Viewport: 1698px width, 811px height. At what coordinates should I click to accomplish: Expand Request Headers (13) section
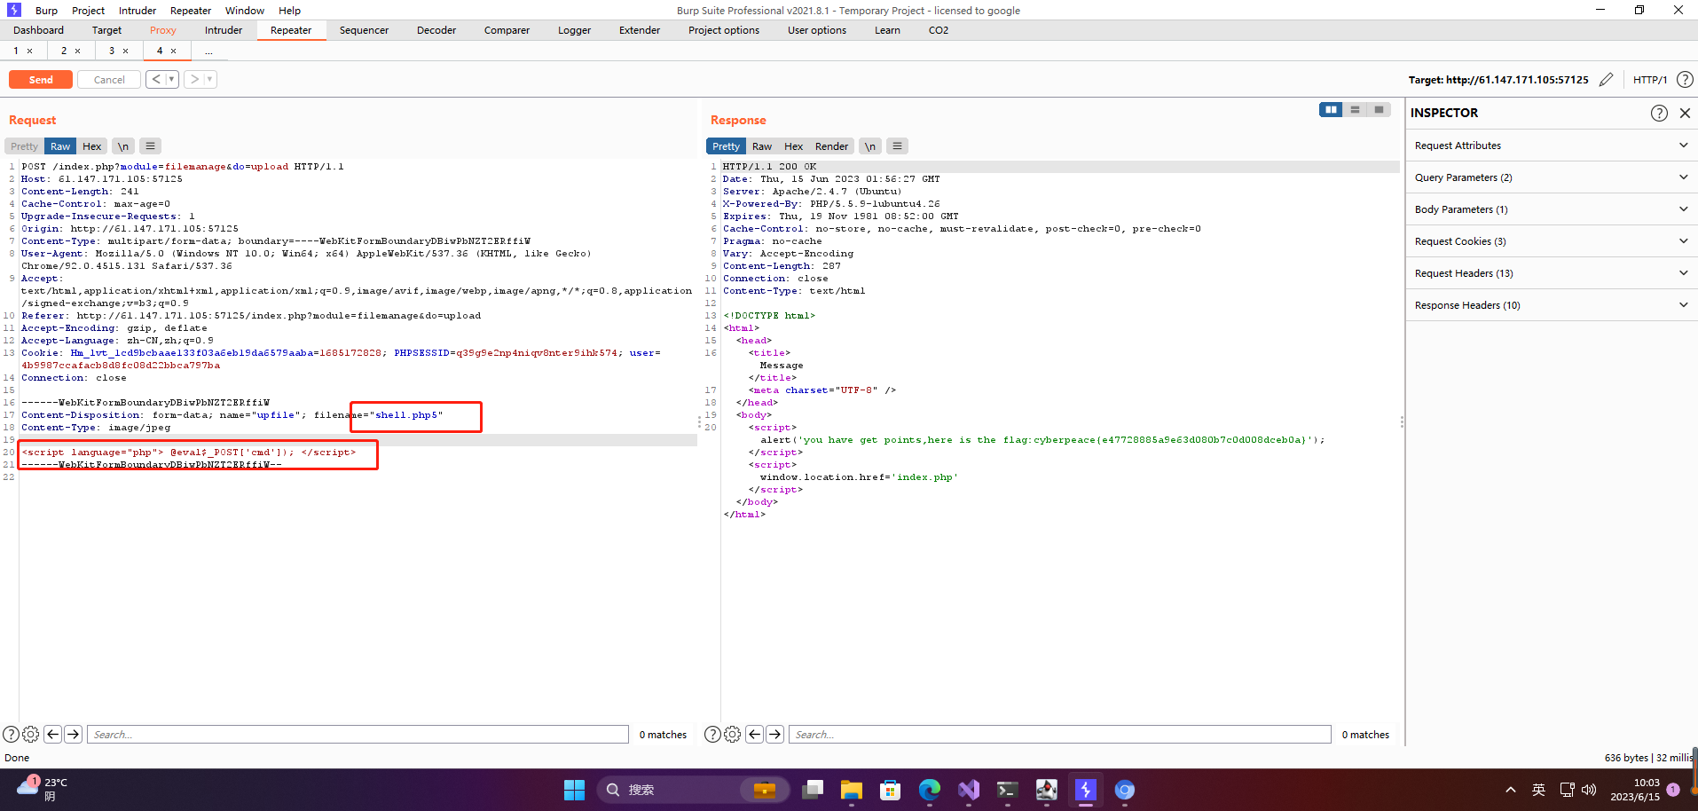click(1552, 273)
